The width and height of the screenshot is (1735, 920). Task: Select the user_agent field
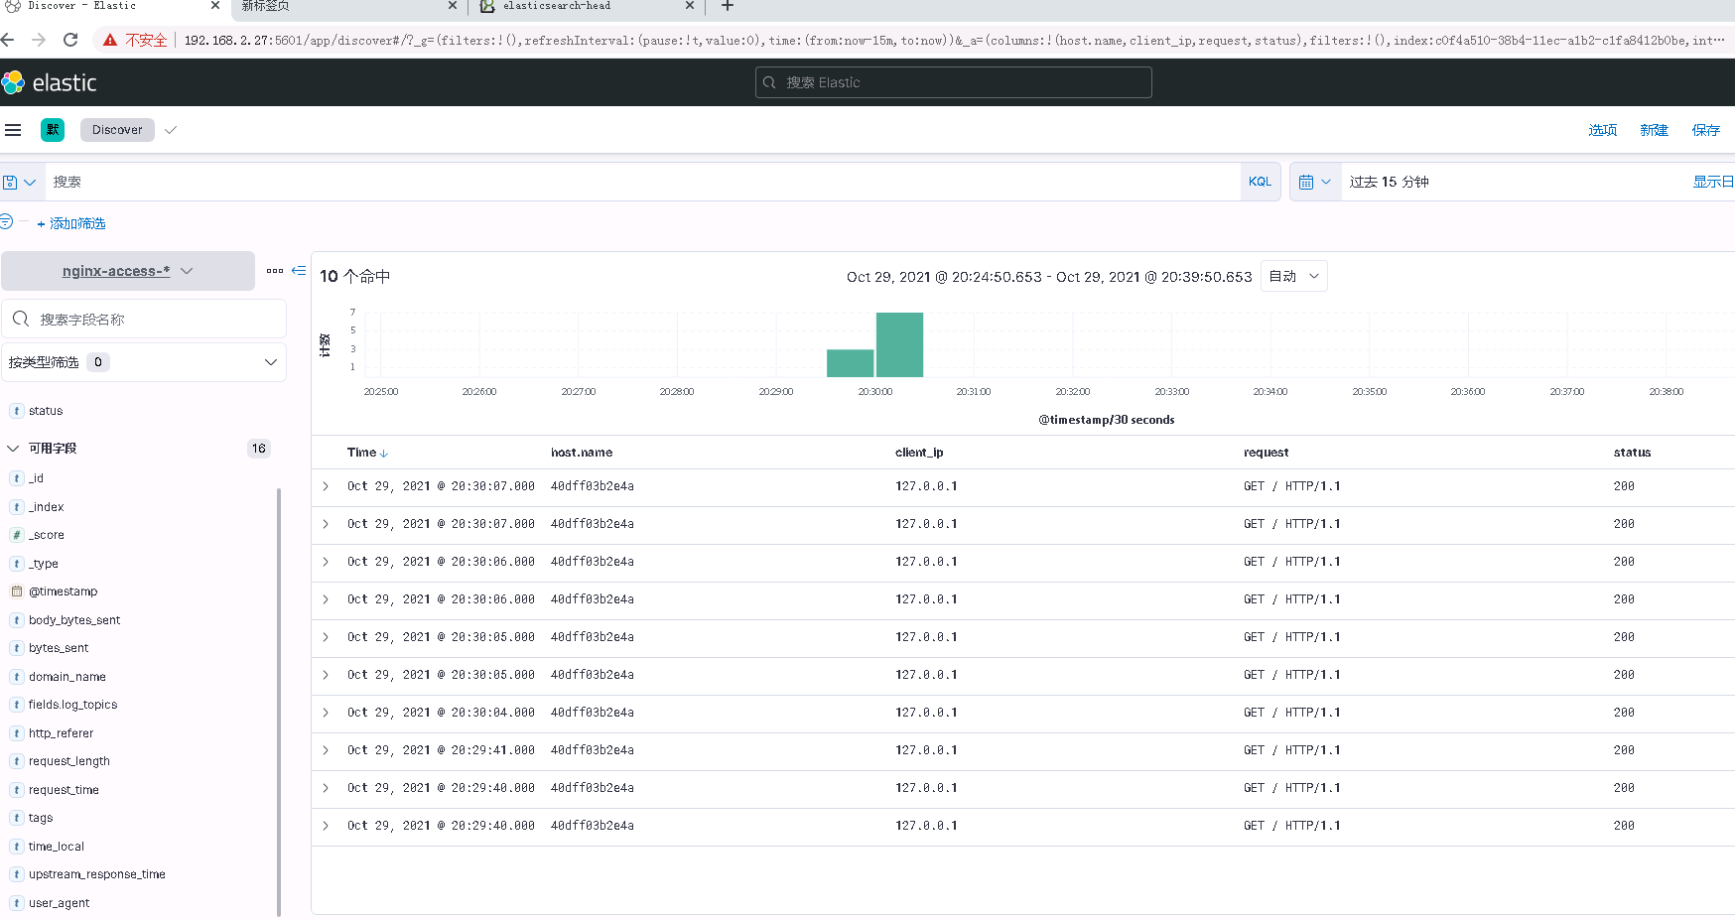59,903
